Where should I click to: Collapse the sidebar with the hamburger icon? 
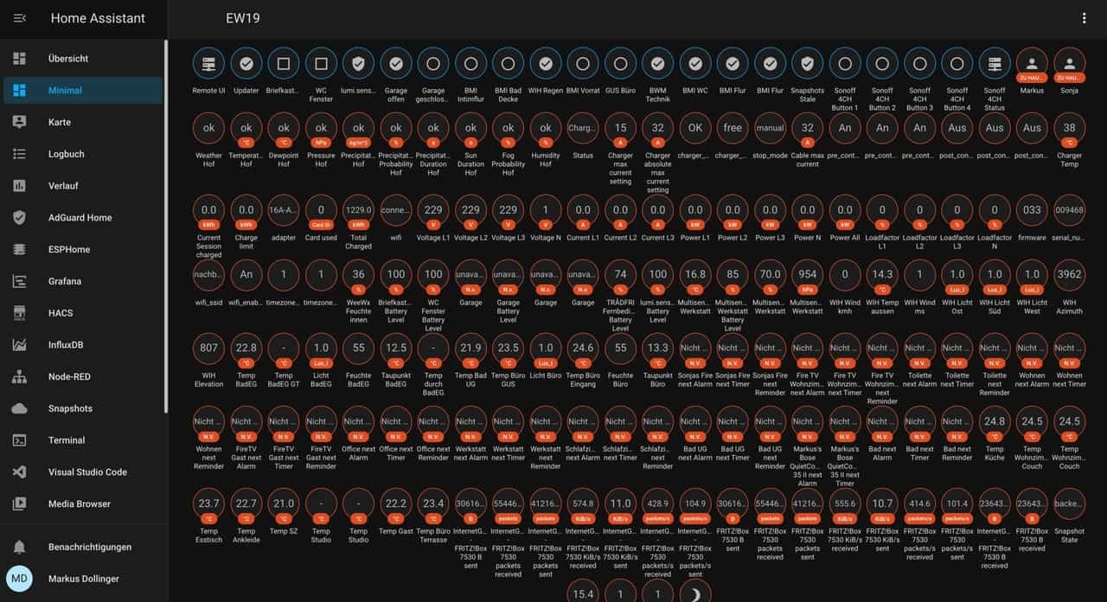point(19,18)
